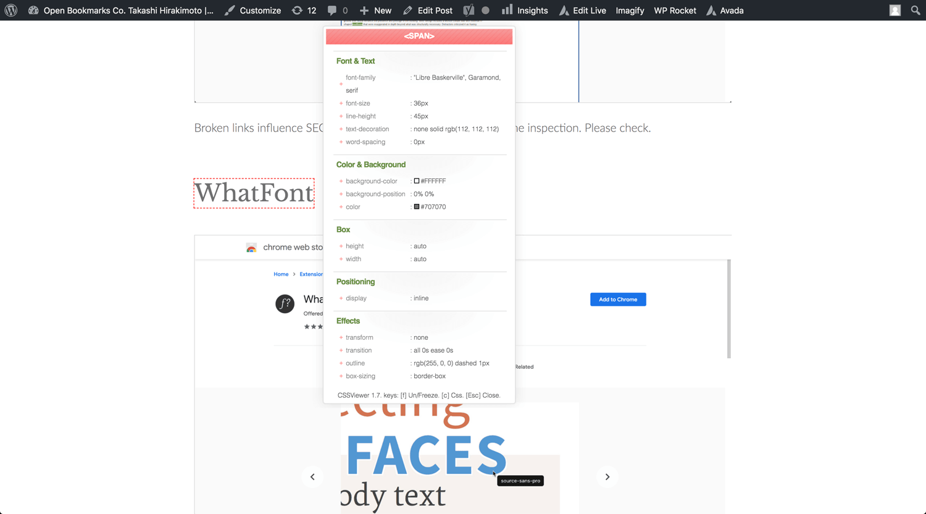The width and height of the screenshot is (926, 514).
Task: Open the Yoast SEO icon
Action: click(469, 11)
